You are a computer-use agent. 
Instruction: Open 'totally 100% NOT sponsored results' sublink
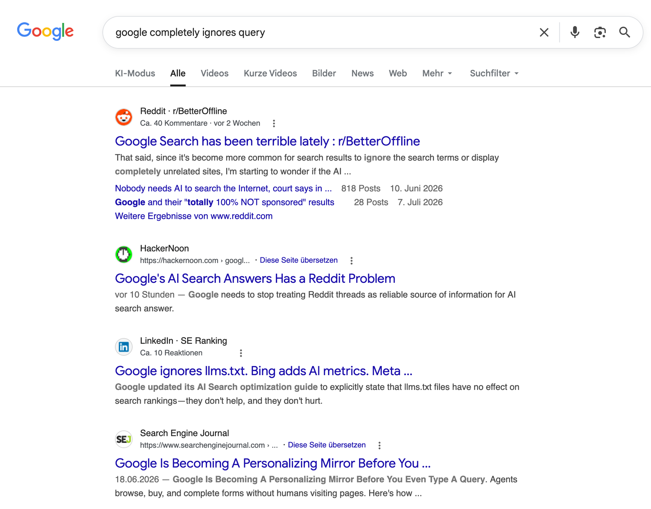224,202
